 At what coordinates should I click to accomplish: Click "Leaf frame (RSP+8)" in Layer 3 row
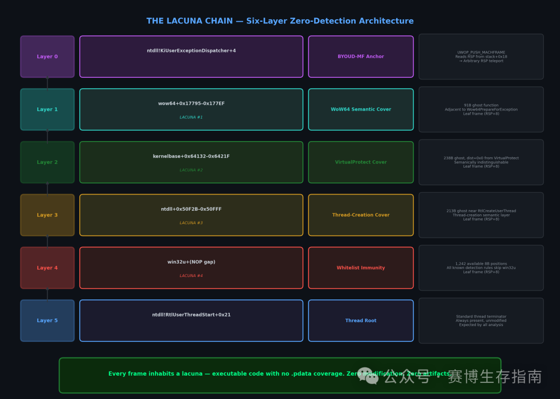point(481,219)
